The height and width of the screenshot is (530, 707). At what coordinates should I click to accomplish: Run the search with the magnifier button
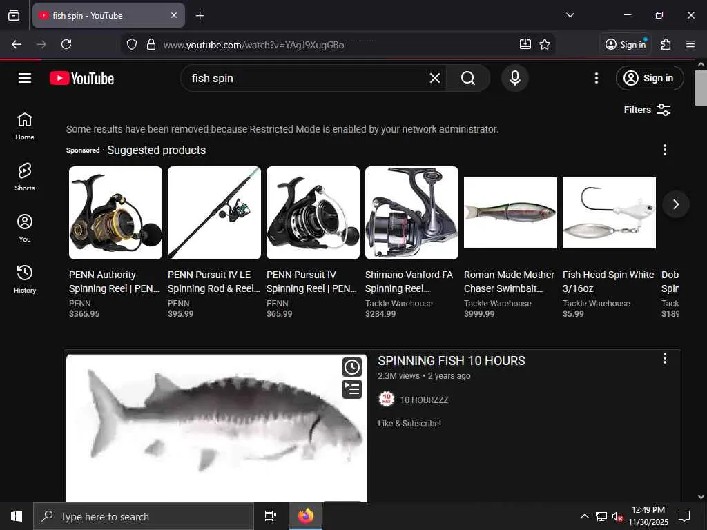(x=468, y=79)
